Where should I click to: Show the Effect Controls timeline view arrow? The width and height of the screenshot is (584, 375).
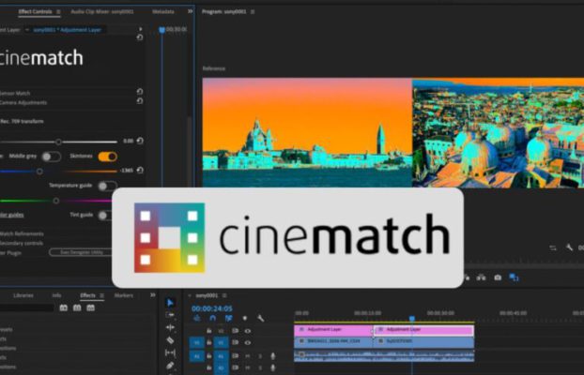click(x=140, y=29)
